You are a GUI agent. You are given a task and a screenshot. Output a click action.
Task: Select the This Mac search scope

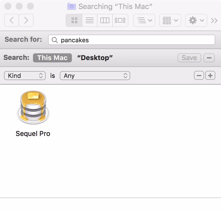click(x=52, y=58)
